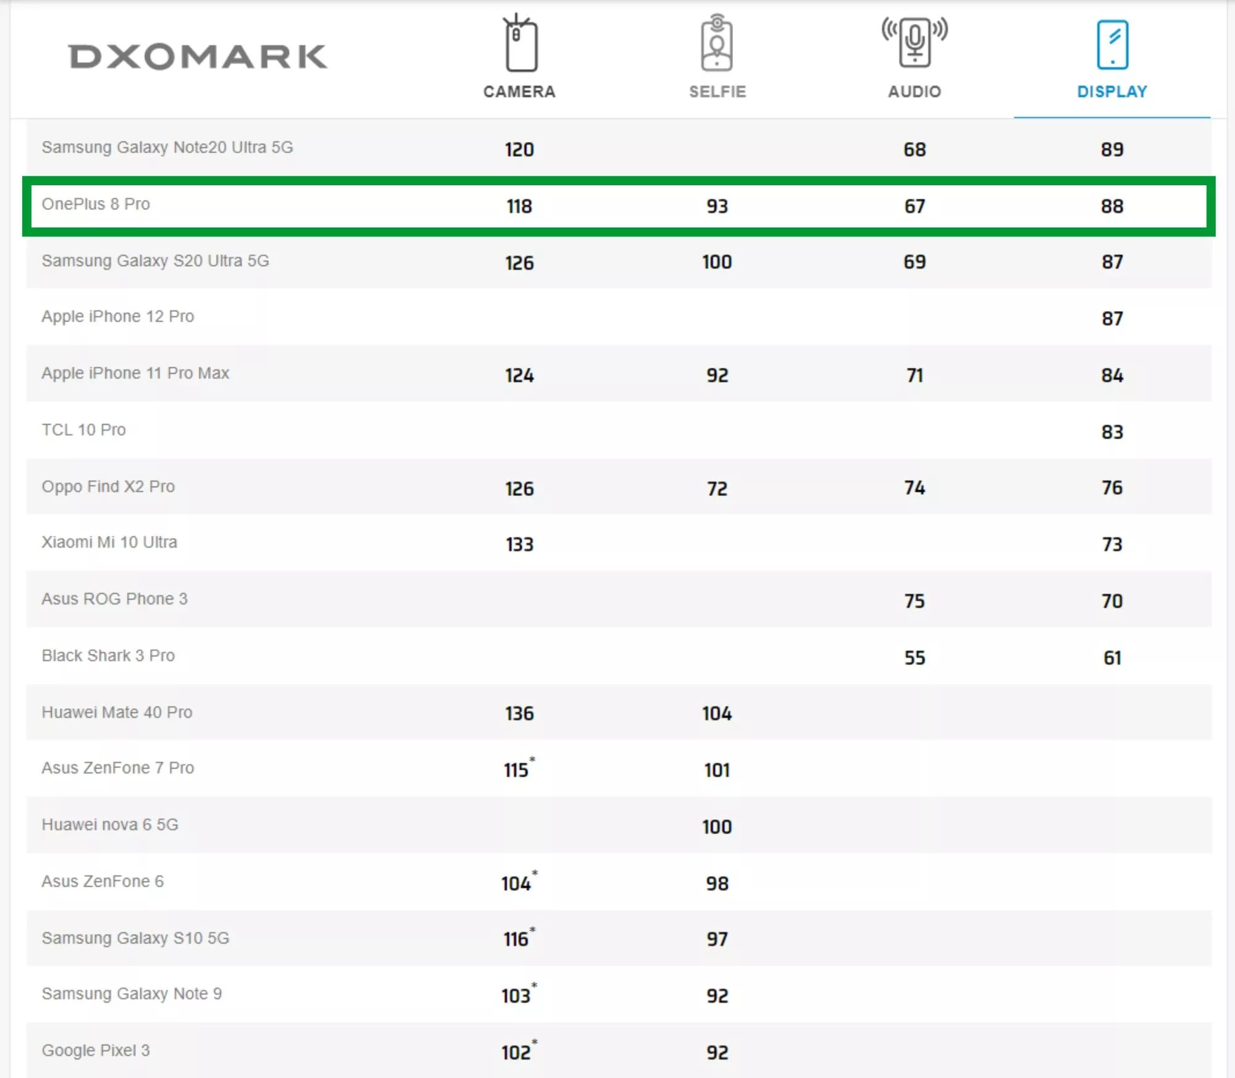Select Huawei Mate 40 Pro selfie score 104
The image size is (1235, 1078).
tap(717, 714)
